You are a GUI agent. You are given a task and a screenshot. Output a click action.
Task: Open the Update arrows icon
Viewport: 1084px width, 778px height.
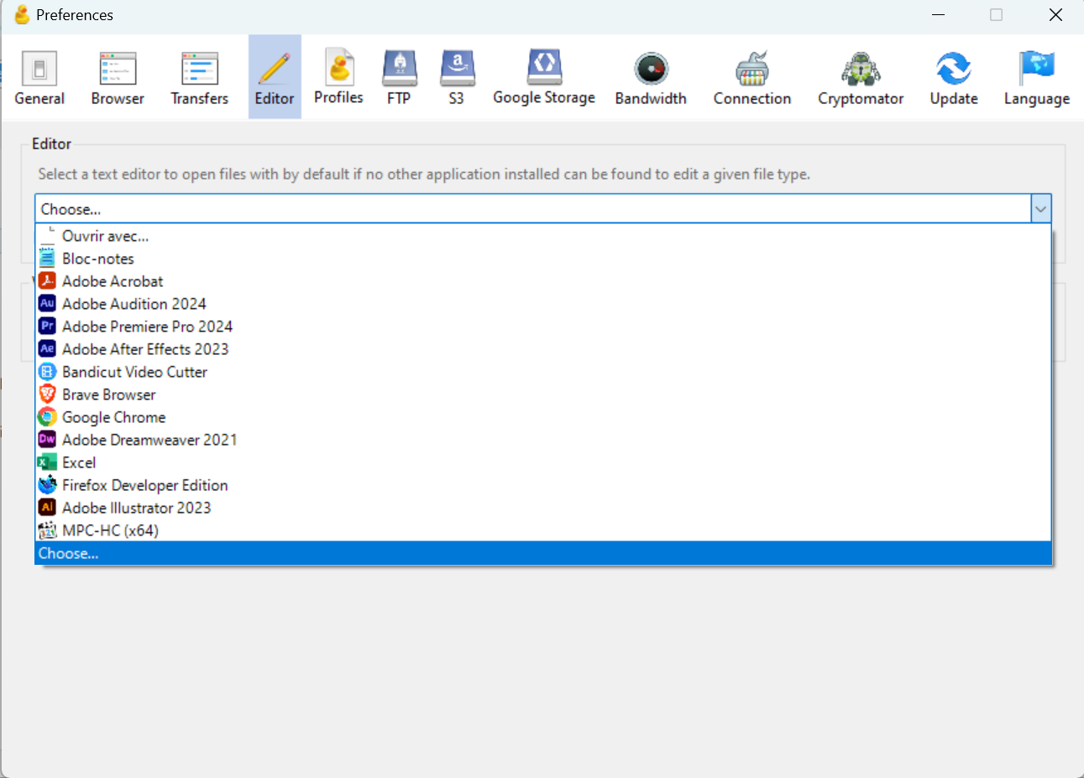[x=954, y=69]
